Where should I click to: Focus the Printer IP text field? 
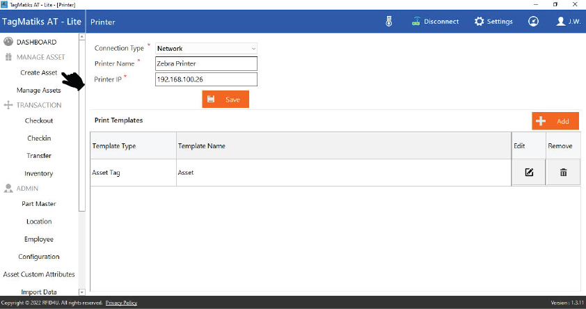206,79
